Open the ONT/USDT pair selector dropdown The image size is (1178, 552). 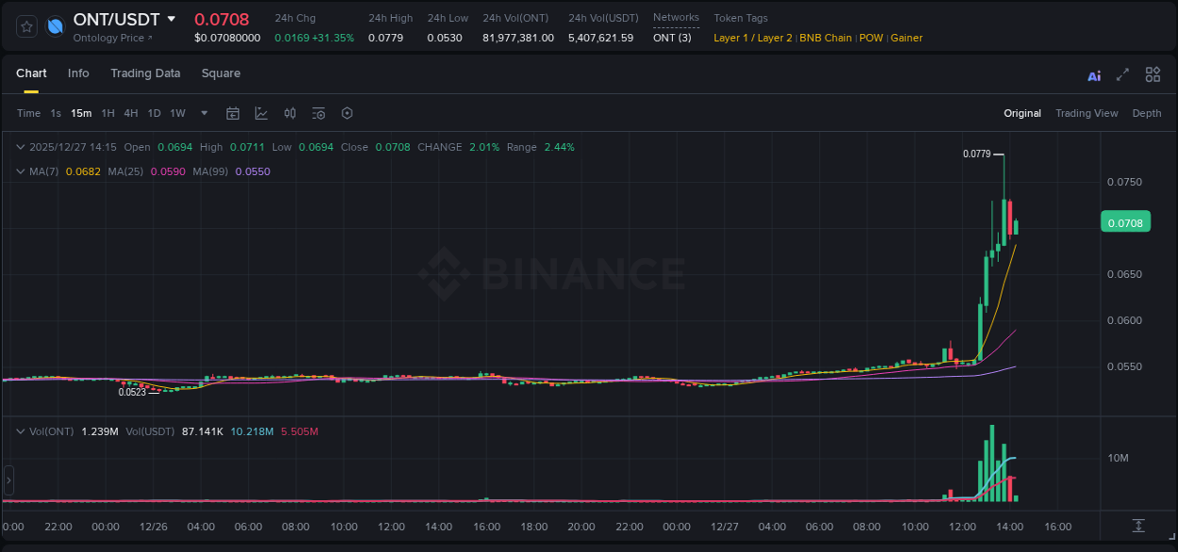[x=171, y=19]
